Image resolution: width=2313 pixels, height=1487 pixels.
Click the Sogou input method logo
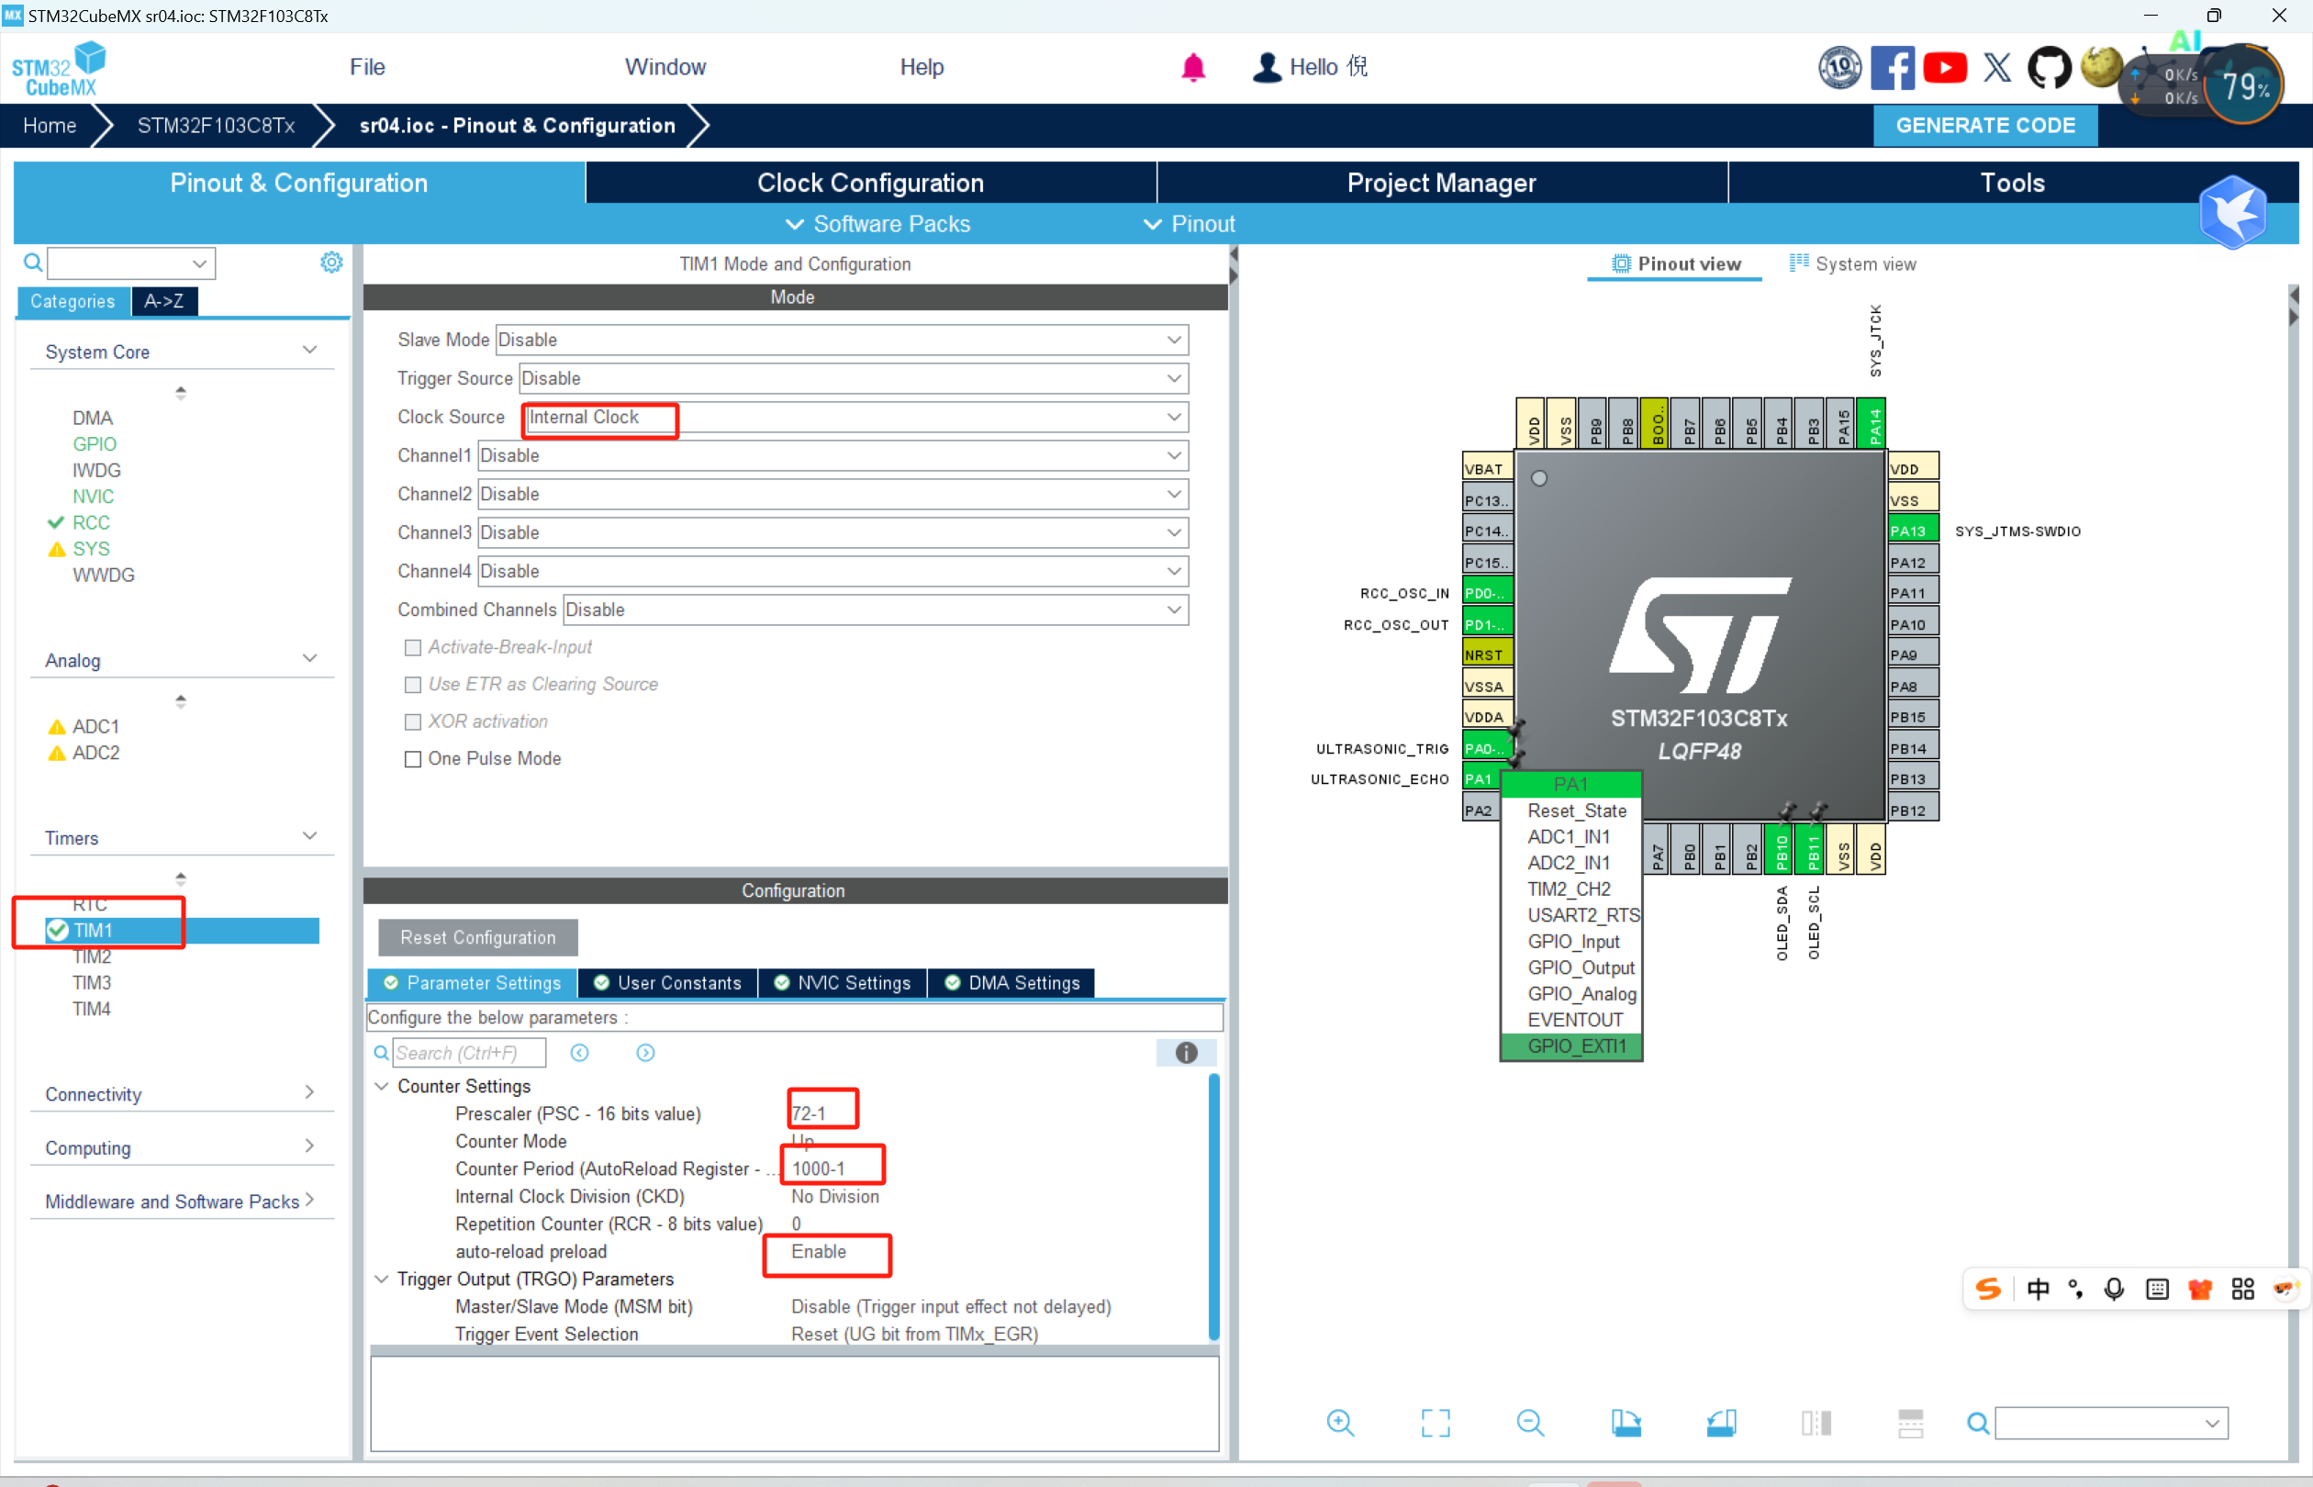pos(1988,1289)
